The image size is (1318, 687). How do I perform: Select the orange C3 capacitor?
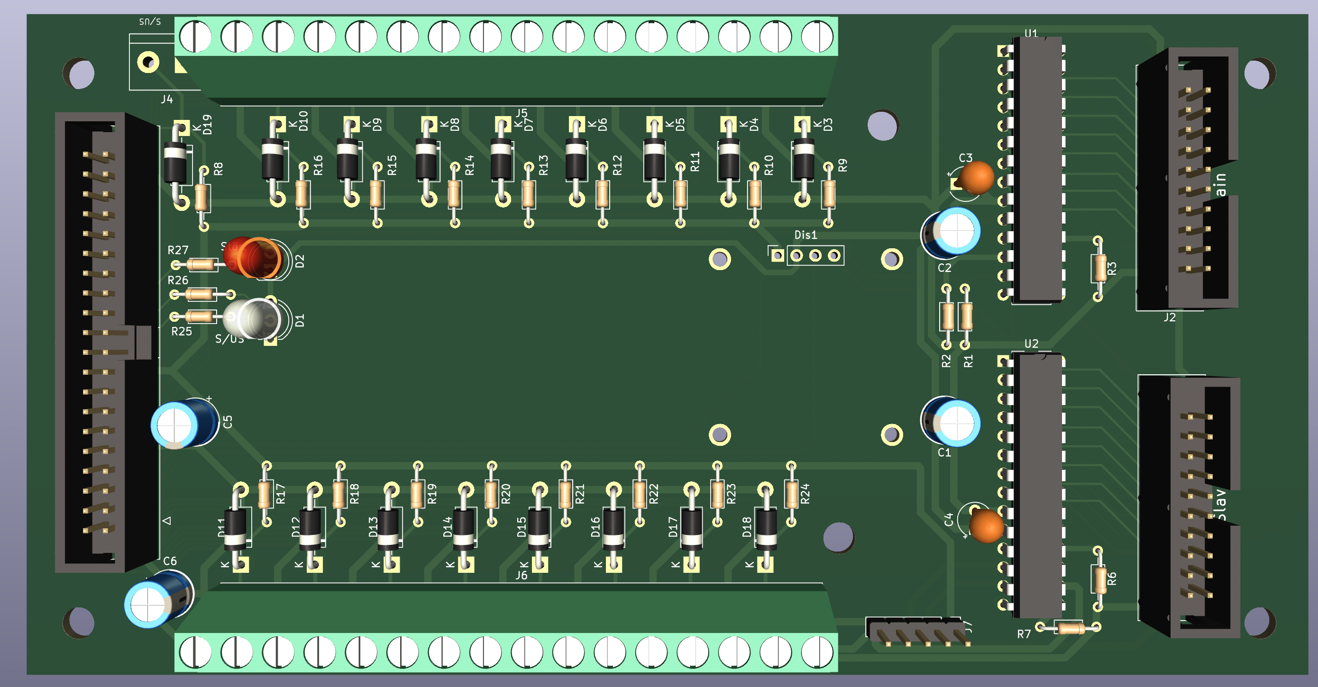click(x=976, y=177)
